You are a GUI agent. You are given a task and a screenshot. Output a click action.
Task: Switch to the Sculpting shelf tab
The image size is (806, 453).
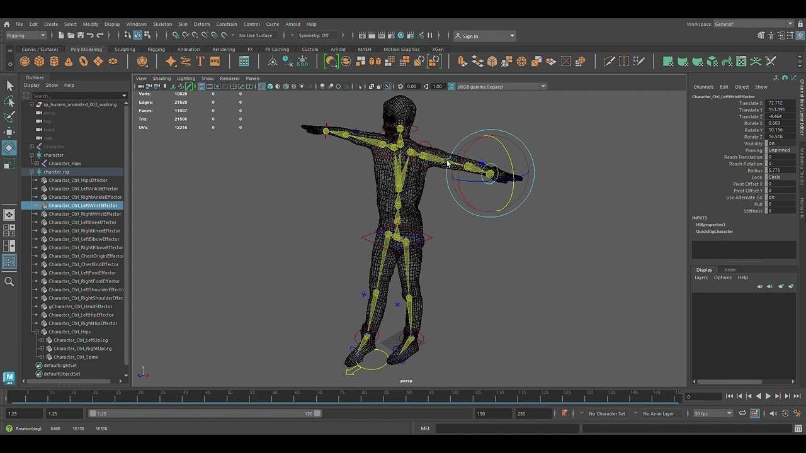pyautogui.click(x=124, y=49)
